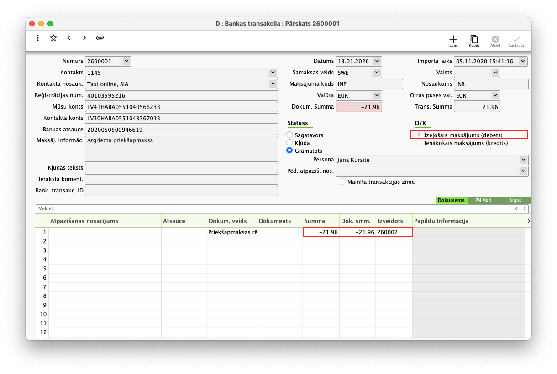This screenshot has height=374, width=557.
Task: Open the three-dot options menu
Action: pyautogui.click(x=38, y=38)
